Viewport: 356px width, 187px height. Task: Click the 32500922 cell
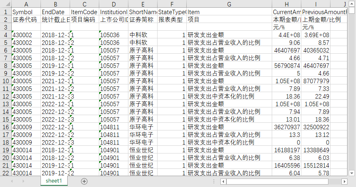[316, 127]
